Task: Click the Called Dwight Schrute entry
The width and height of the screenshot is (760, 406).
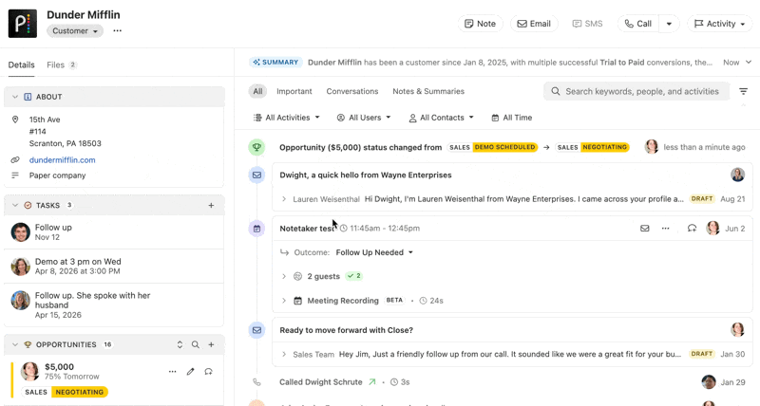Action: [x=321, y=382]
